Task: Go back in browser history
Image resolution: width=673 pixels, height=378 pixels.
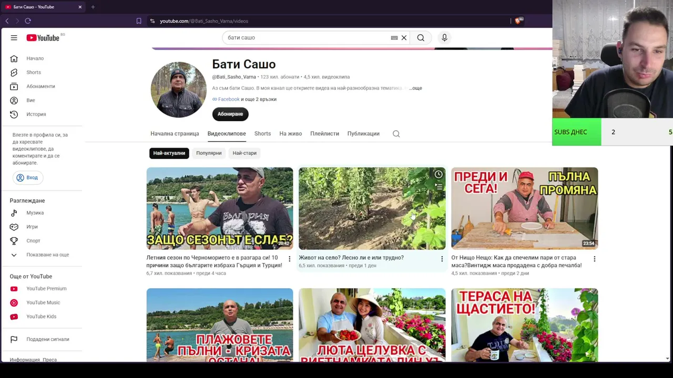Action: click(7, 21)
